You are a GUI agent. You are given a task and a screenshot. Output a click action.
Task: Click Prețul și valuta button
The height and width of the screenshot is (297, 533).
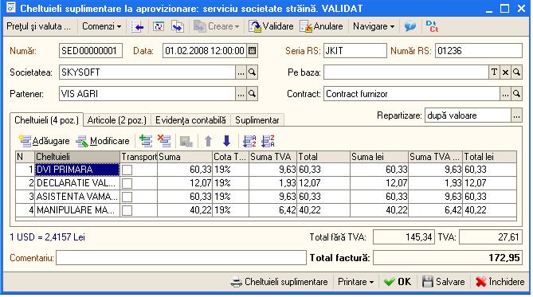click(39, 26)
